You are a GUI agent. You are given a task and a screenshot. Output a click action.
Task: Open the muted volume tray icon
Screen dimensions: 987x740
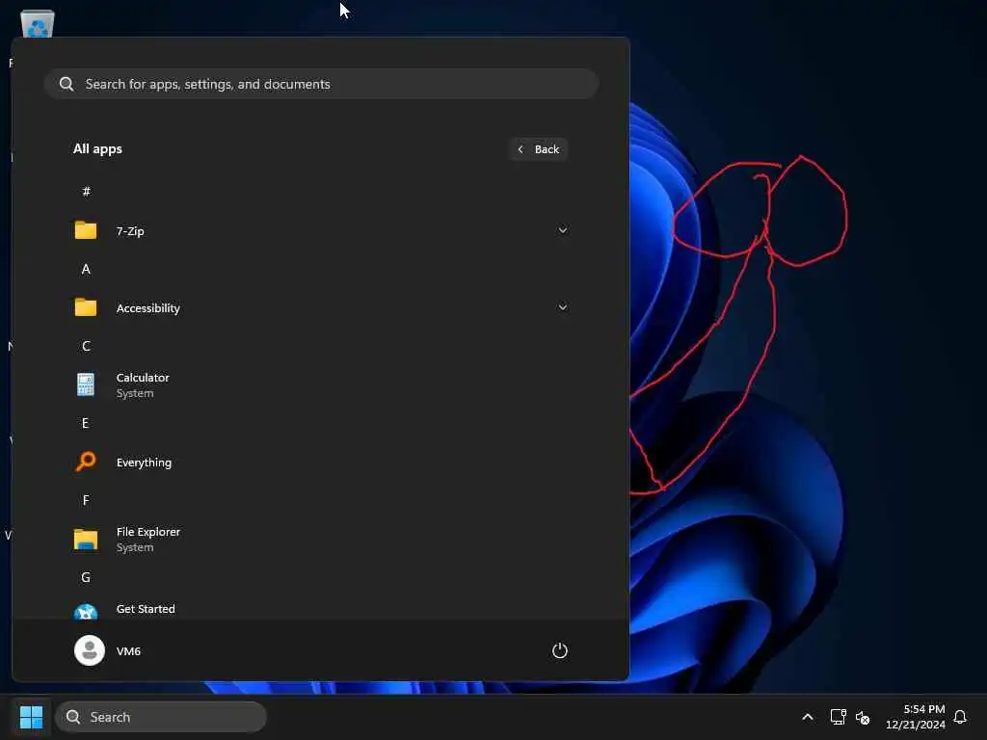tap(863, 717)
